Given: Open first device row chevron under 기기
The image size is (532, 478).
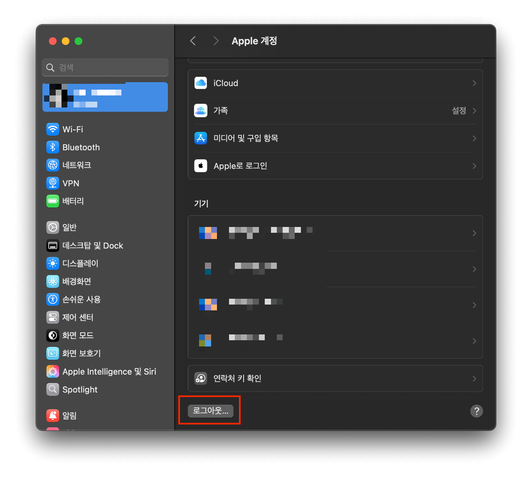Looking at the screenshot, I should point(474,233).
